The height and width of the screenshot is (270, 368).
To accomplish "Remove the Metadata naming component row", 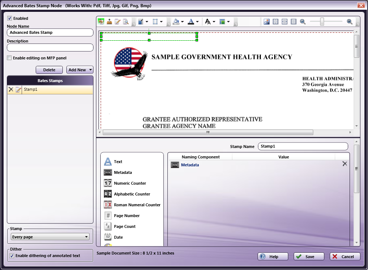I will click(x=345, y=164).
